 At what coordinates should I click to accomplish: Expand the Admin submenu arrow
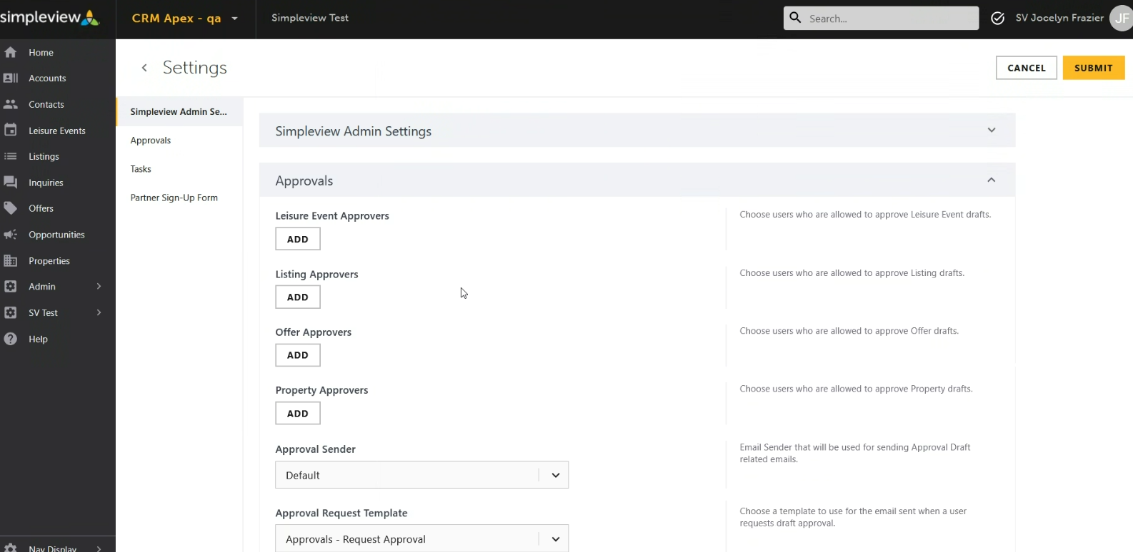click(x=99, y=287)
